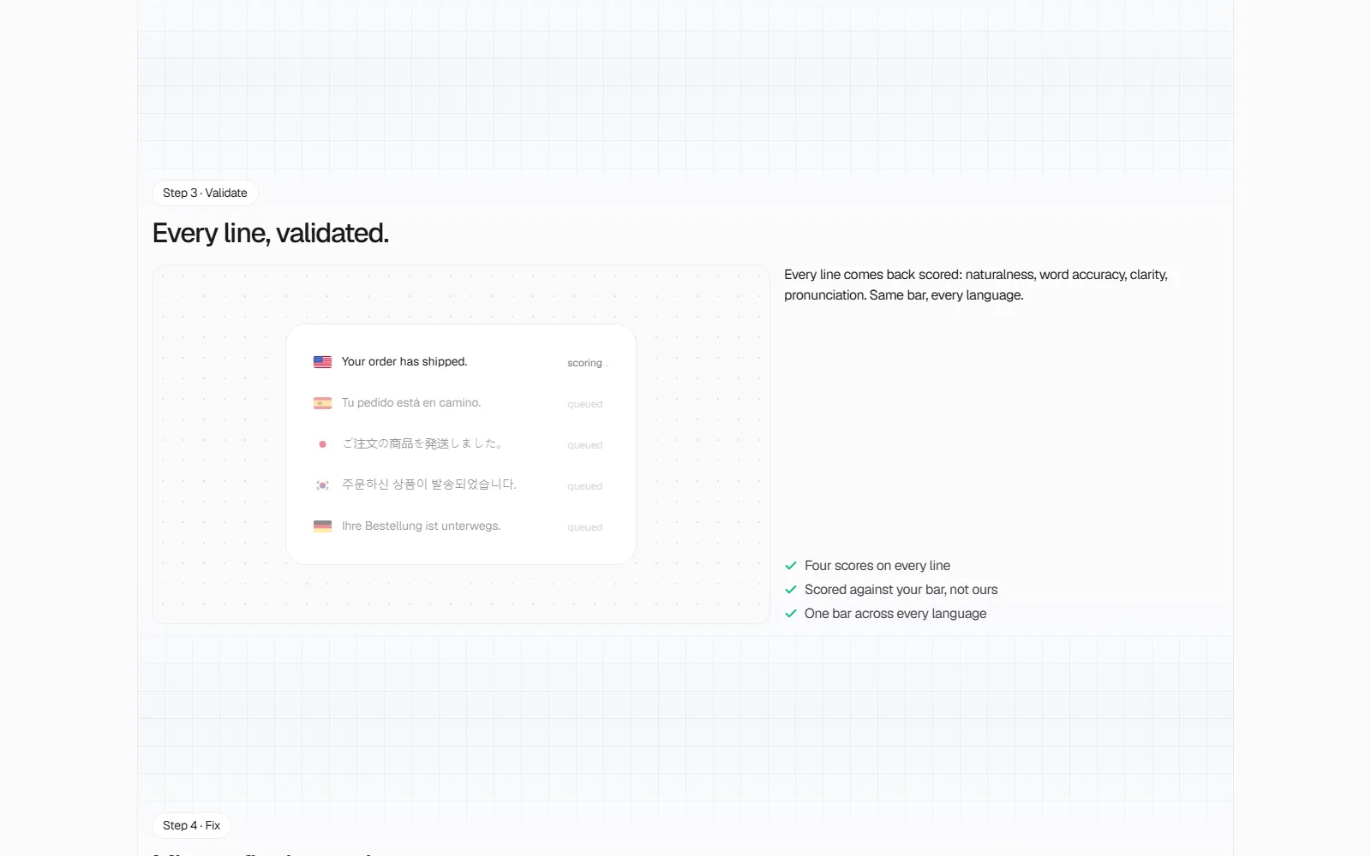The image size is (1371, 856).
Task: Click queued status on Spanish row
Action: tap(585, 404)
